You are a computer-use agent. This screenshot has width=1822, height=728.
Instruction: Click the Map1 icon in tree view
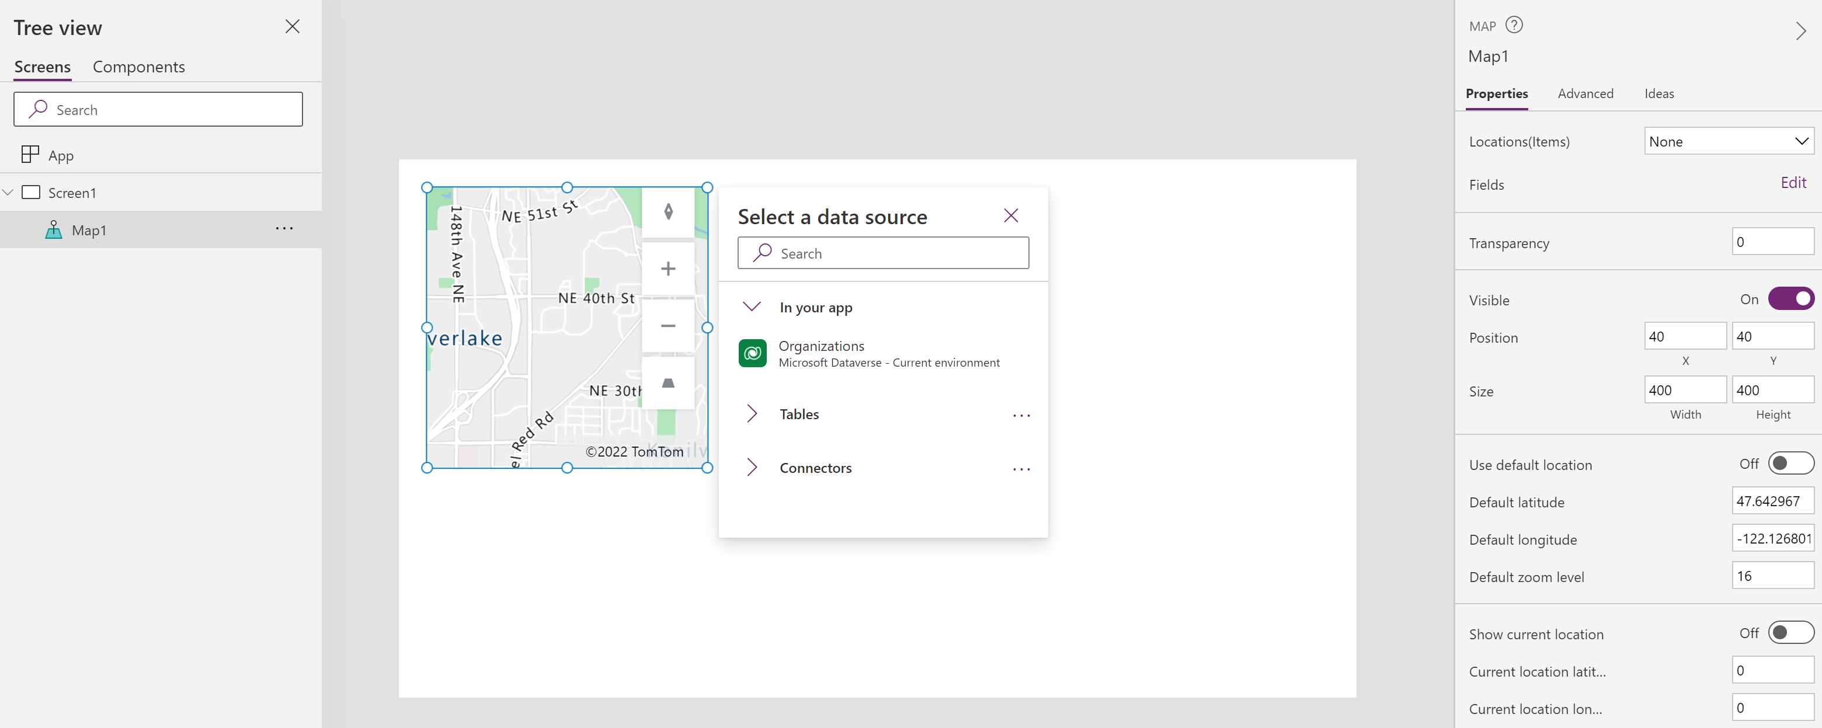point(54,230)
